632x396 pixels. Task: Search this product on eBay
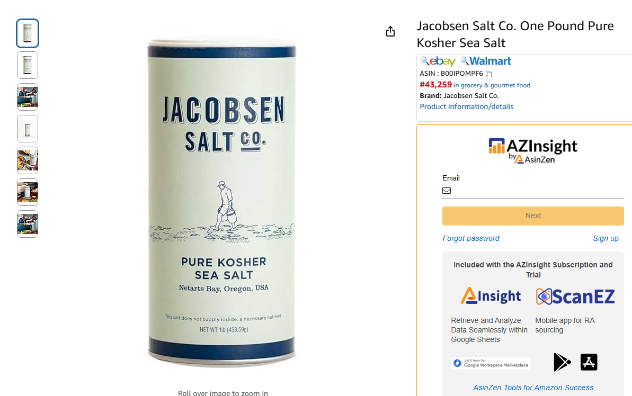pyautogui.click(x=438, y=61)
